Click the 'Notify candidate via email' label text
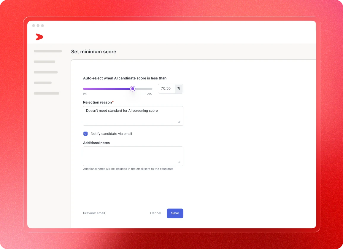The image size is (343, 249). [111, 134]
